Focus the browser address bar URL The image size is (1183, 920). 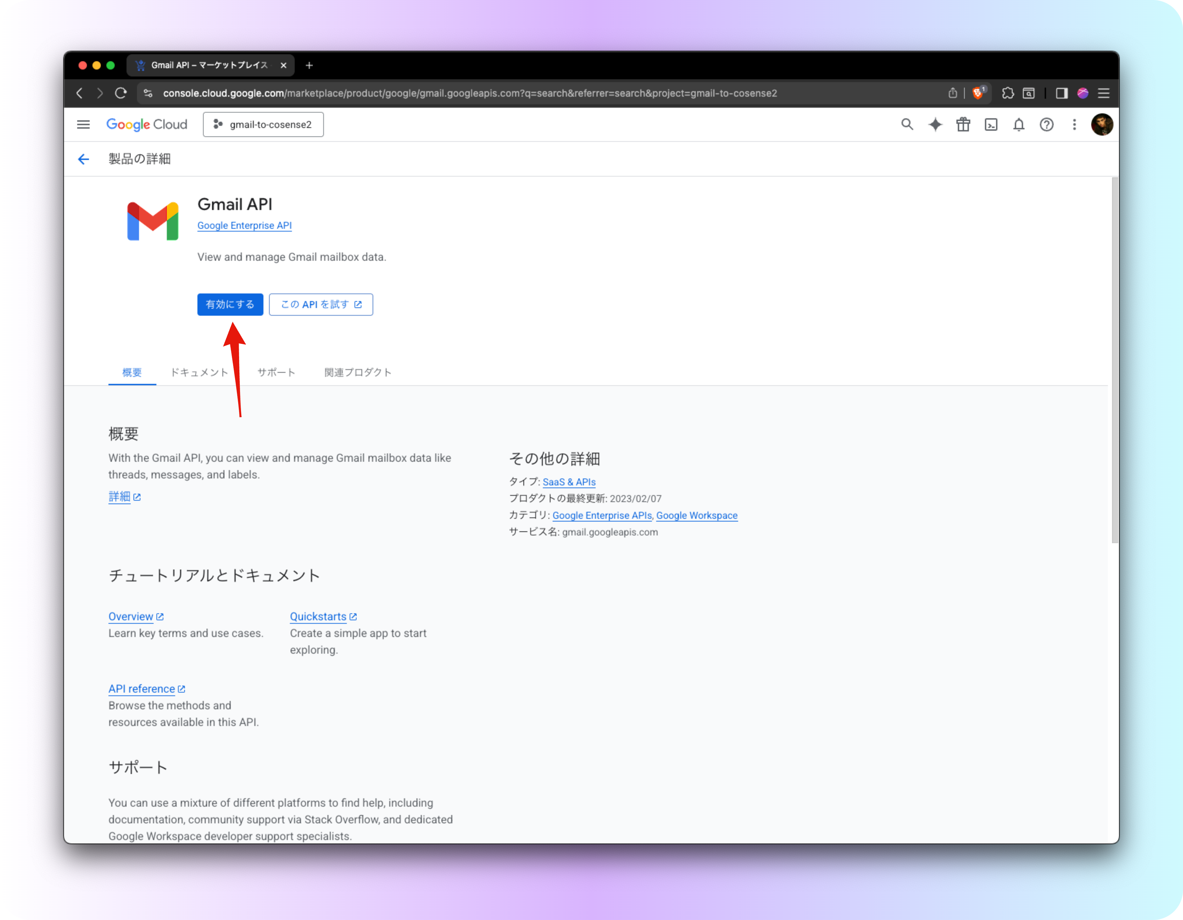click(x=470, y=93)
